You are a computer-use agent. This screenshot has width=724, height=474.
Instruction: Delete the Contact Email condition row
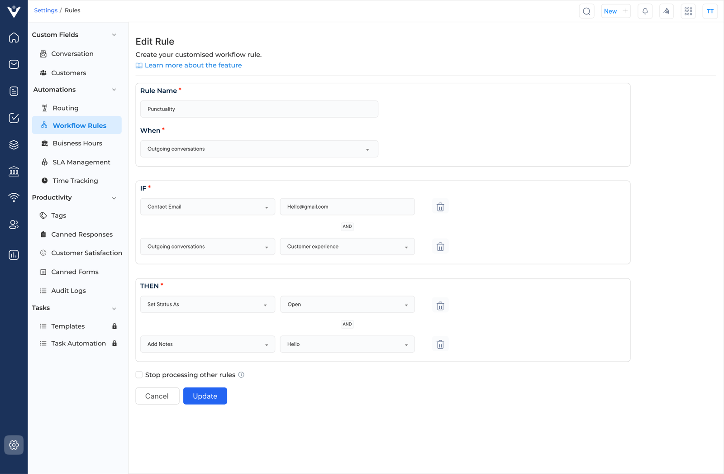[x=440, y=207]
